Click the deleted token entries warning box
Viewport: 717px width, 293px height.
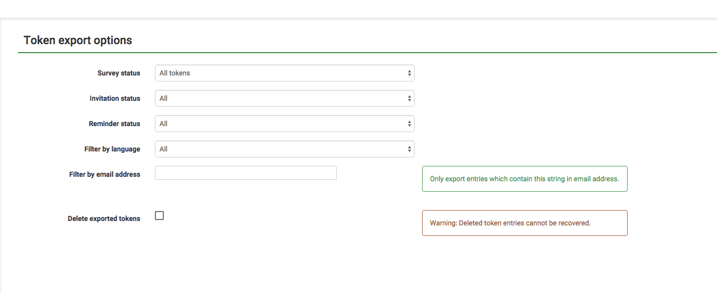pos(524,223)
